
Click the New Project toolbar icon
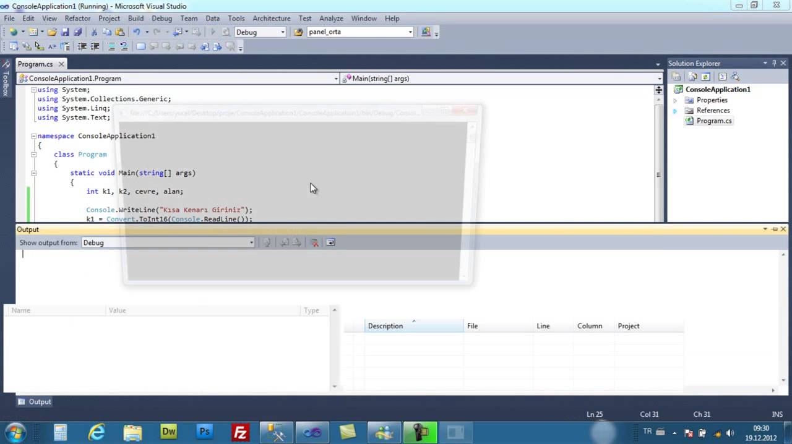click(13, 32)
